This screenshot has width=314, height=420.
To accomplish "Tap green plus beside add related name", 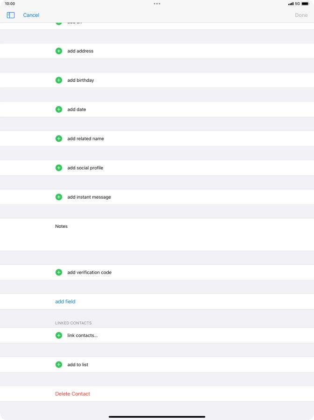I will pos(59,139).
